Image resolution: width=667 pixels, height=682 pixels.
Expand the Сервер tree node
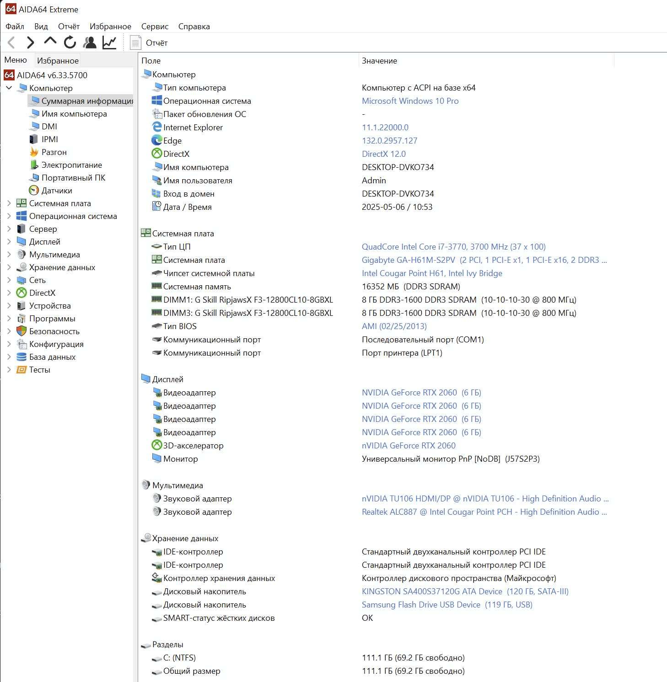pos(9,229)
